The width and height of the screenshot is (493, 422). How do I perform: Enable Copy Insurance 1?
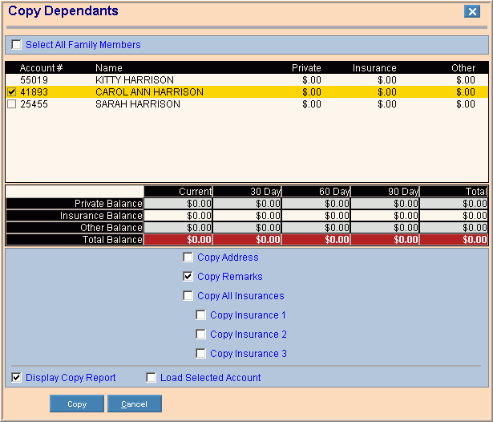point(201,315)
